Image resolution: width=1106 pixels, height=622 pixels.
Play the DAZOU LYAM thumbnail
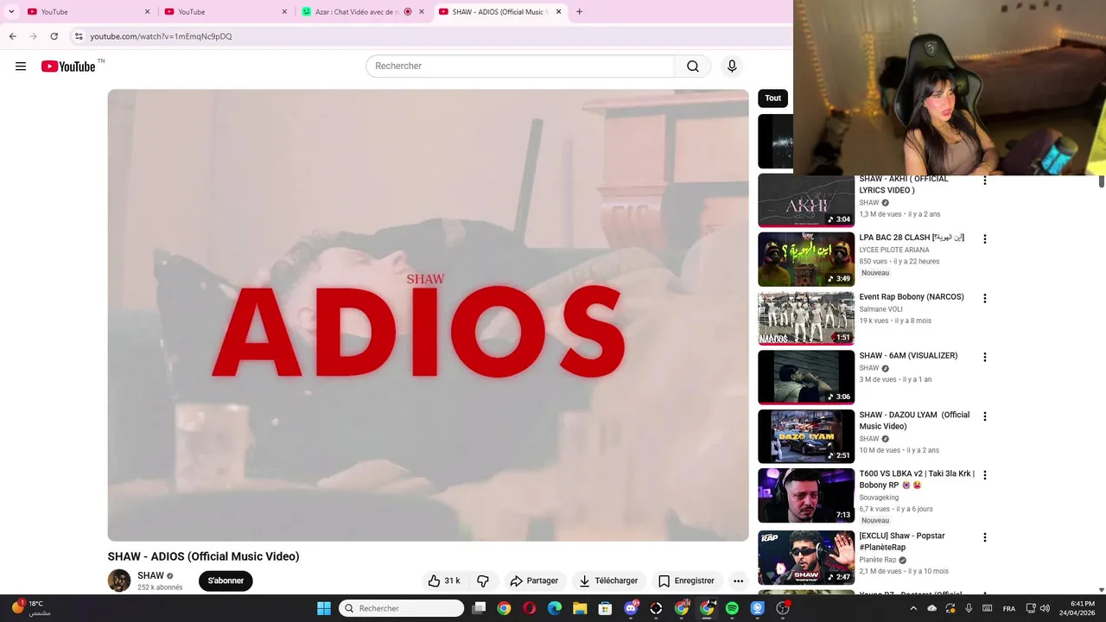pyautogui.click(x=806, y=436)
